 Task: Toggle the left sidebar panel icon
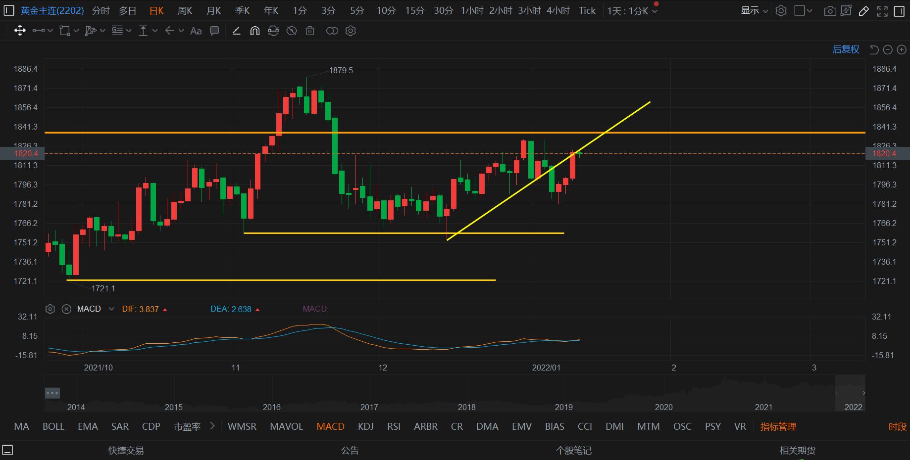pos(8,10)
